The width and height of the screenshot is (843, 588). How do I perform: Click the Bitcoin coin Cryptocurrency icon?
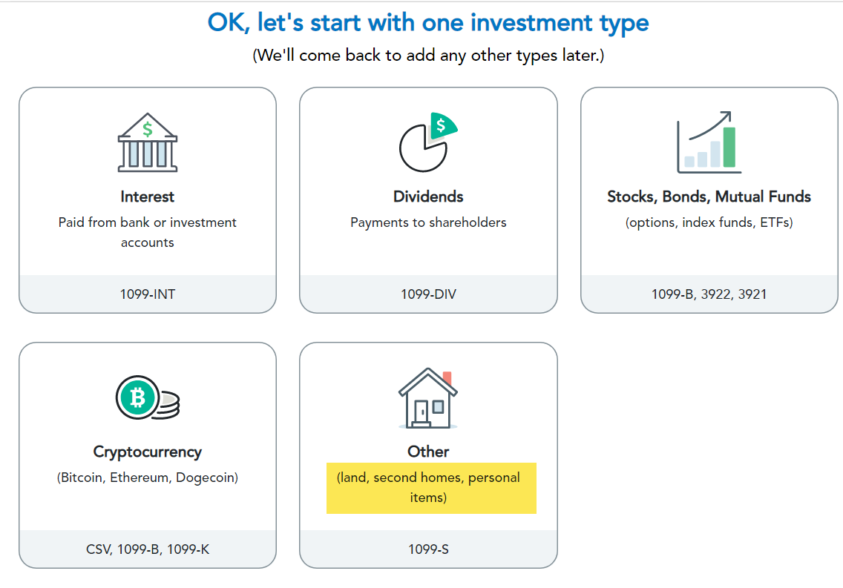coord(147,398)
